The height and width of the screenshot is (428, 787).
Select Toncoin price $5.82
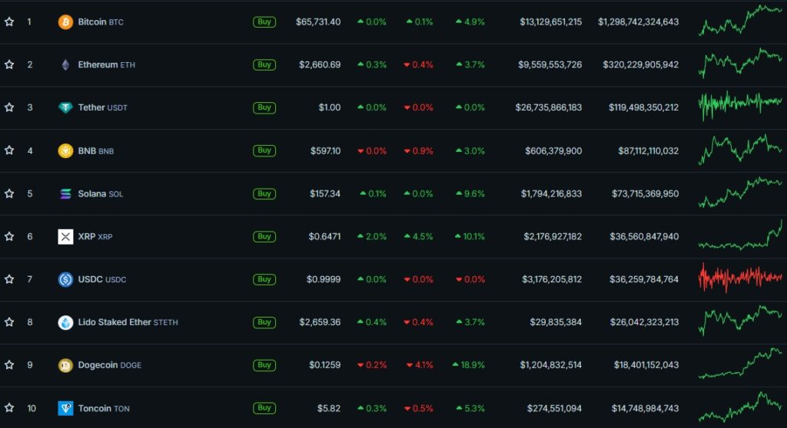(329, 409)
